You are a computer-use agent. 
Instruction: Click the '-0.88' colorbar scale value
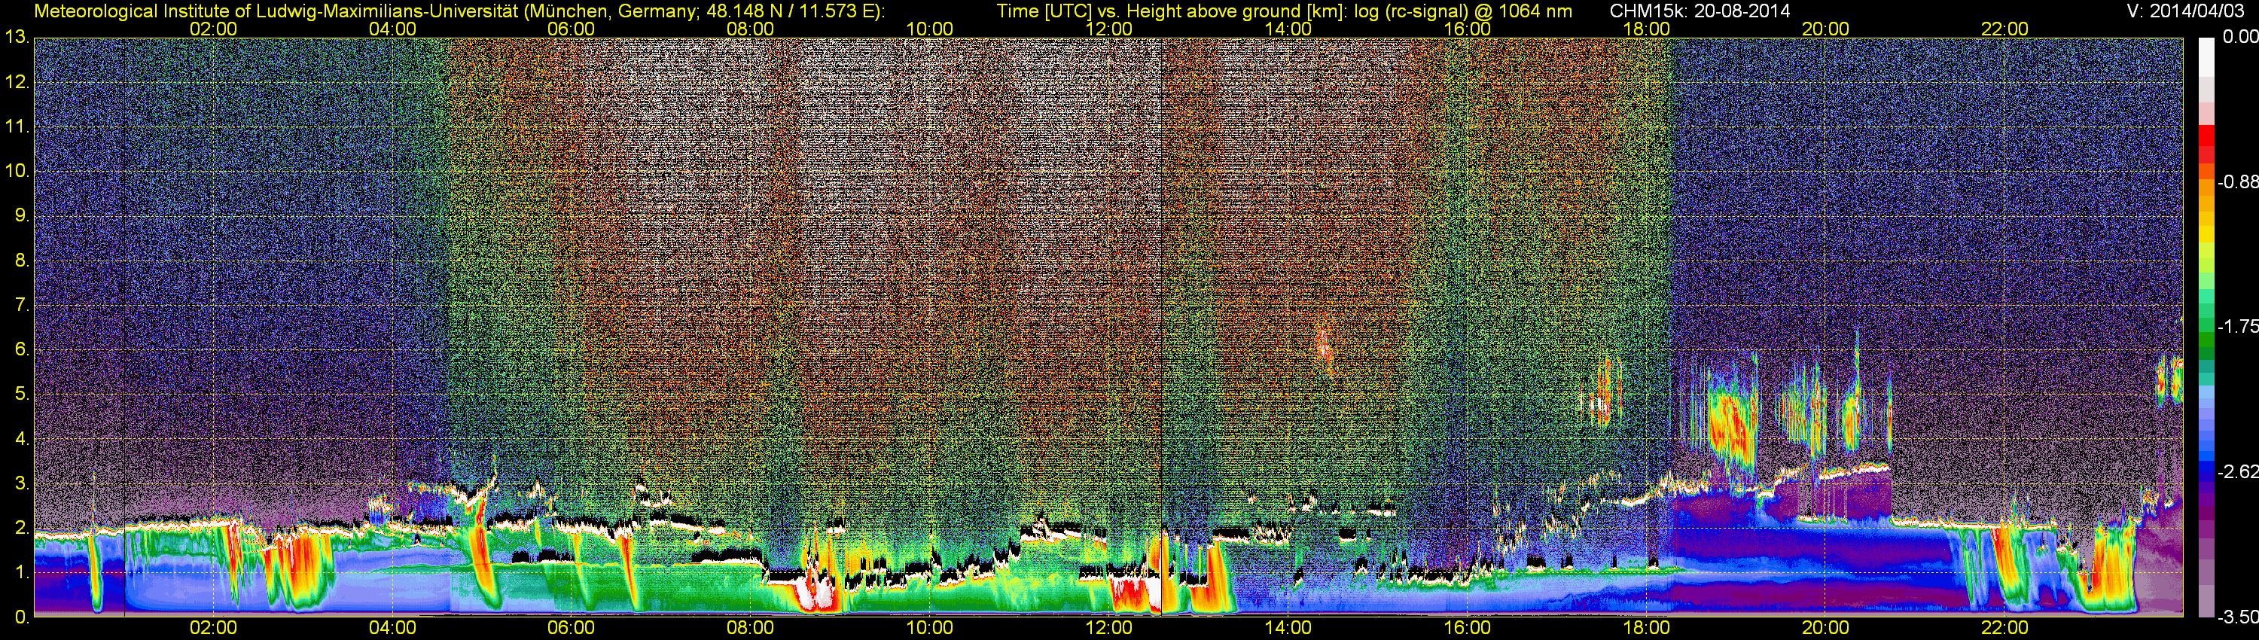(2238, 182)
